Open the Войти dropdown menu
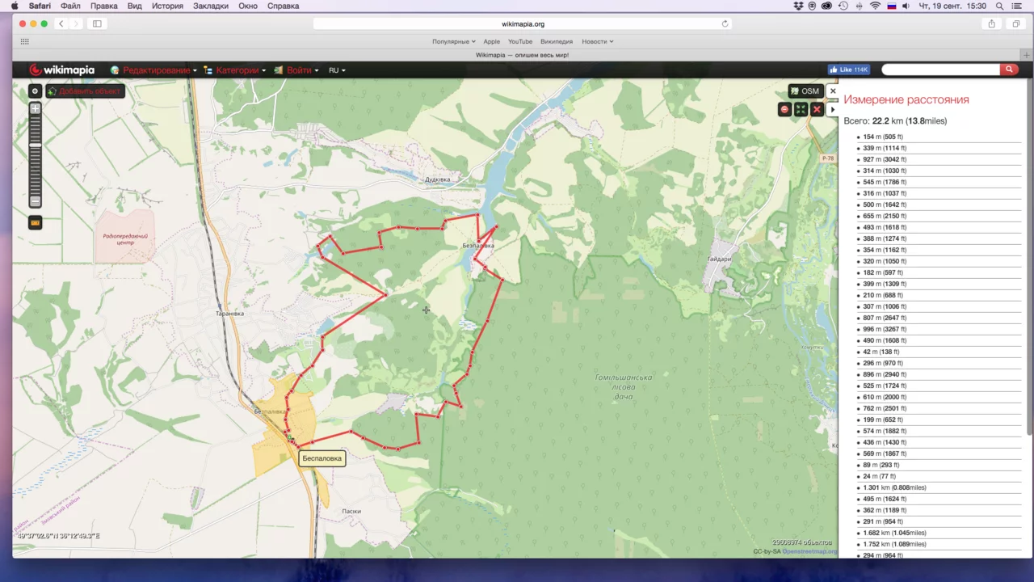This screenshot has width=1034, height=582. [296, 70]
